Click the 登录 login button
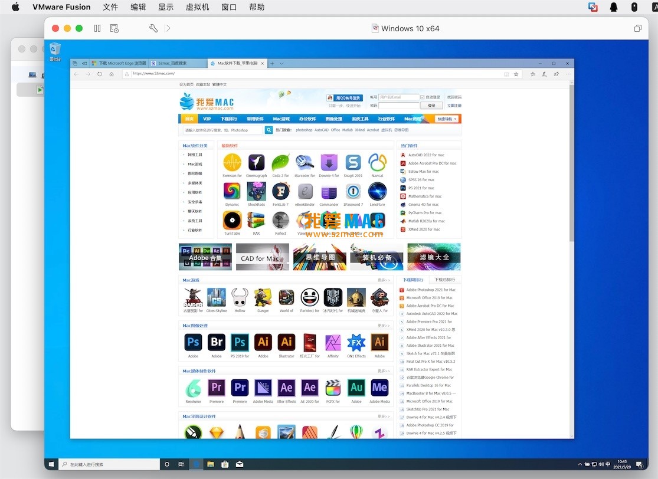The width and height of the screenshot is (658, 479). [x=431, y=106]
